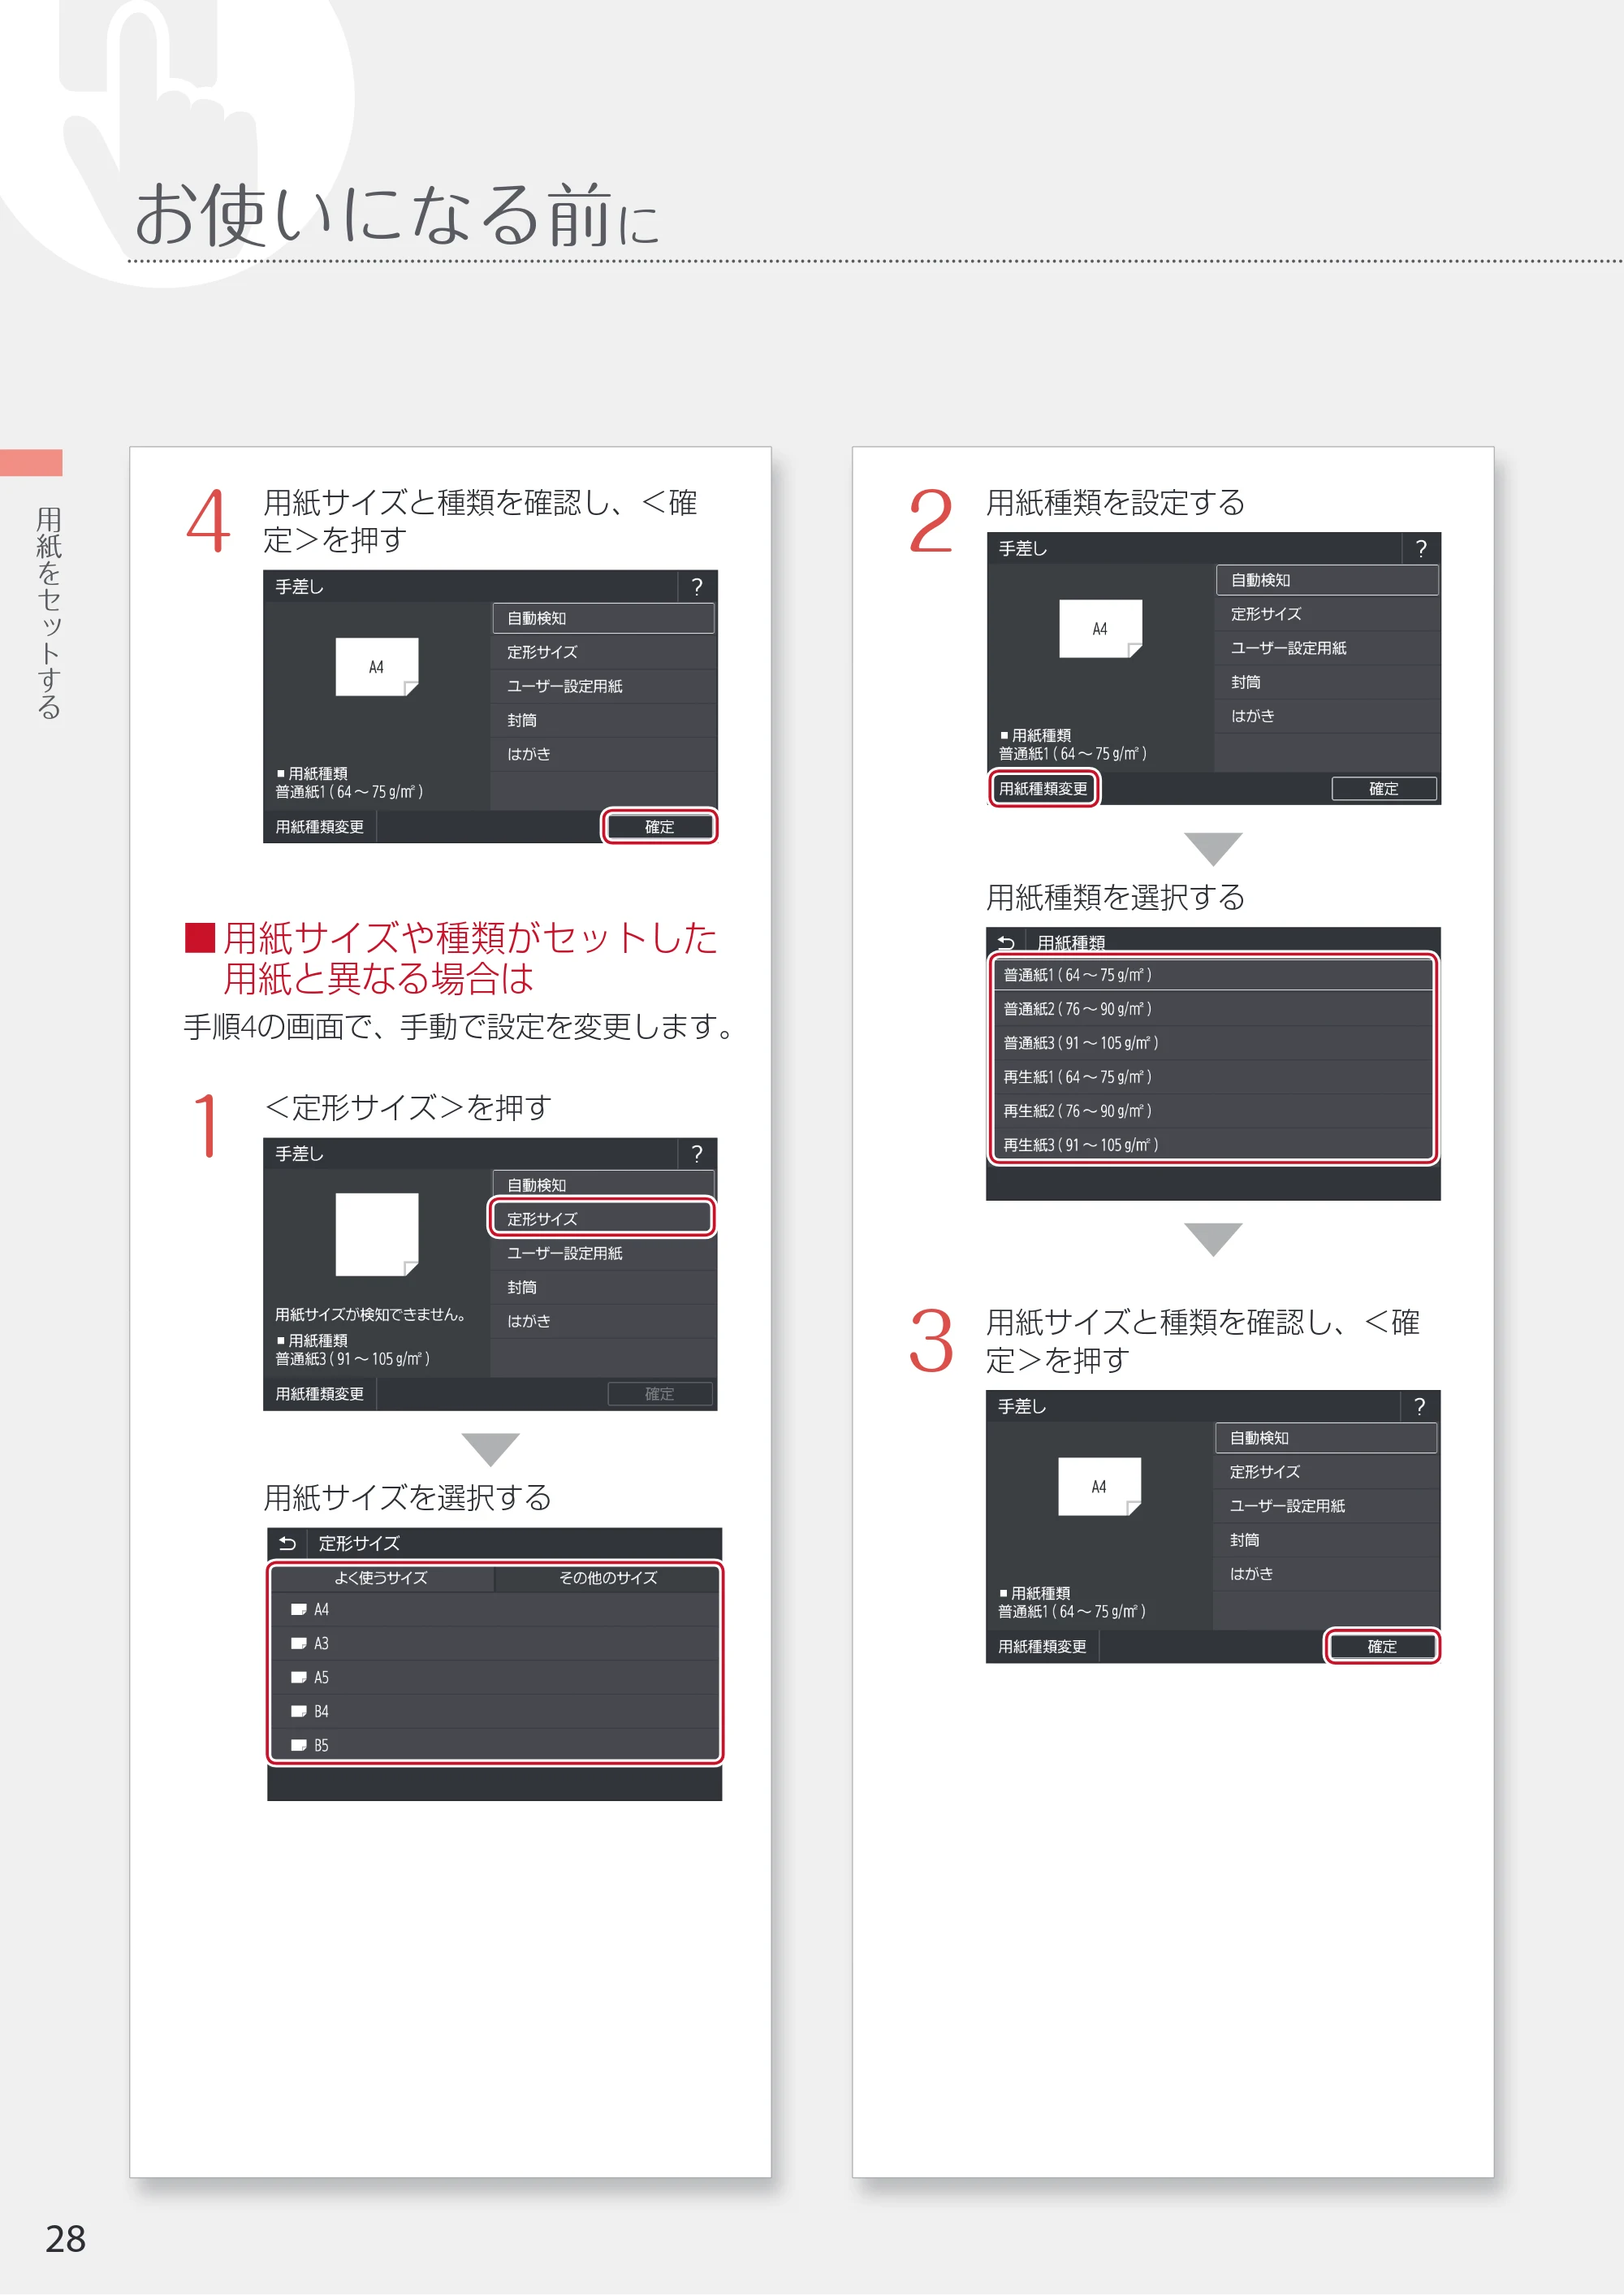Switch to the その他のサイズ tab

(608, 1578)
